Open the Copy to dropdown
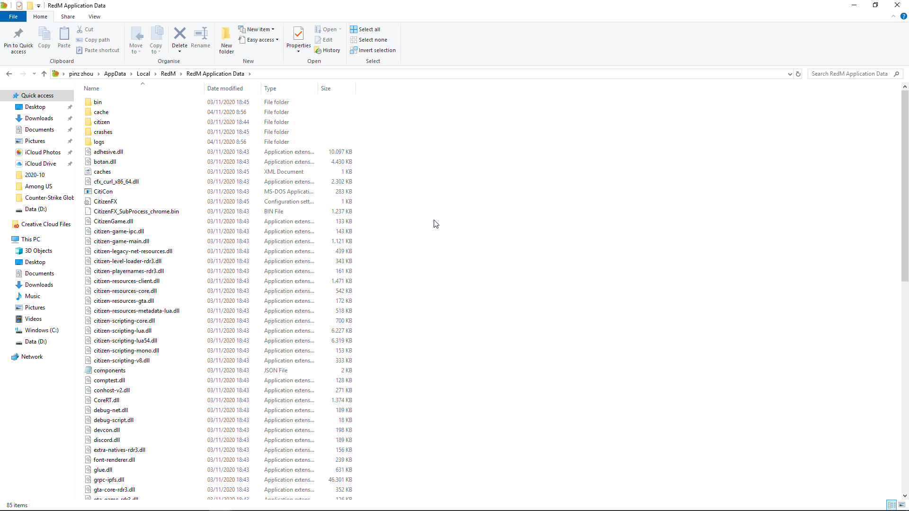Viewport: 909px width, 511px height. click(x=156, y=40)
